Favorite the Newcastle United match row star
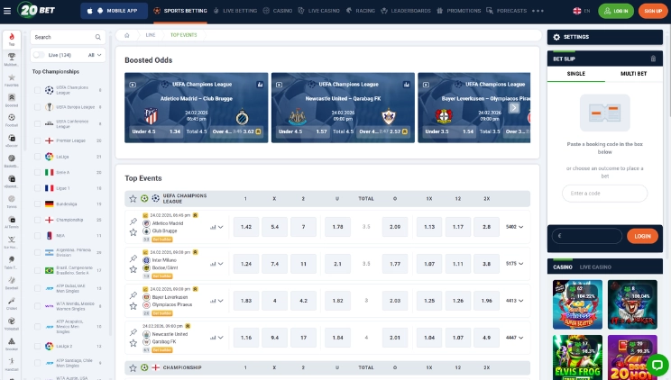This screenshot has width=671, height=380. pos(133,343)
